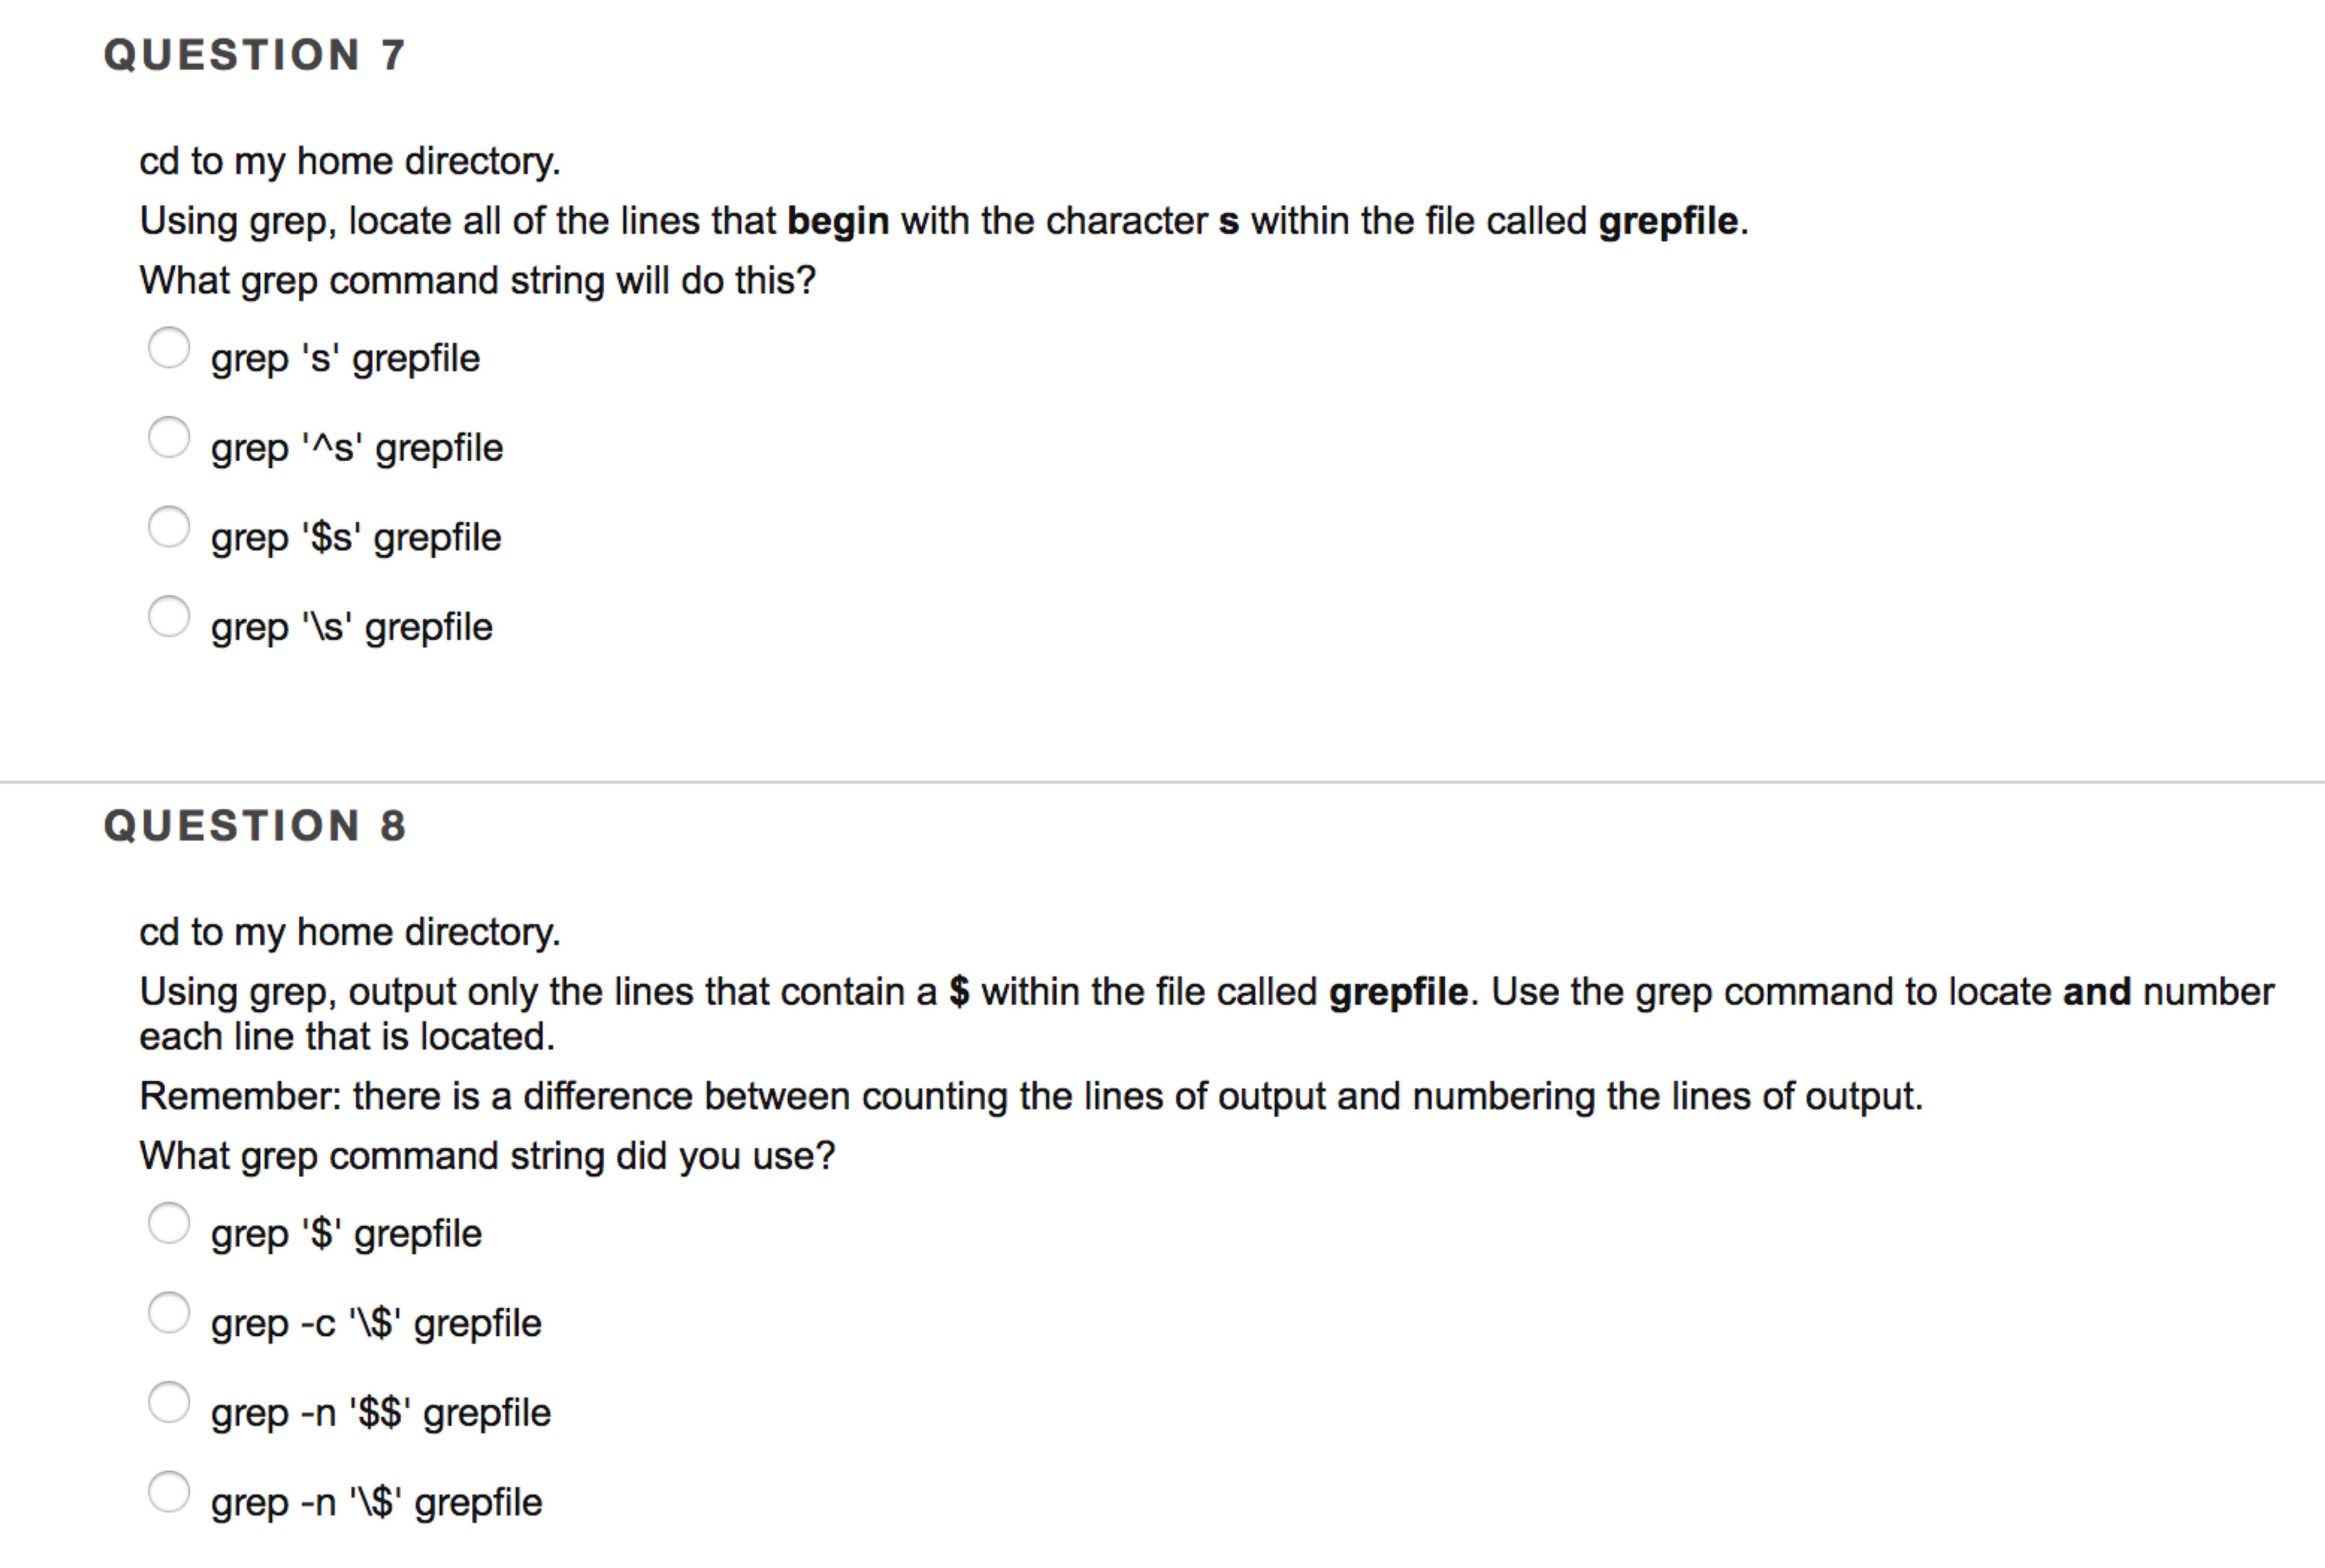Mark the grep -n '\$' grepfile answer

[169, 1492]
